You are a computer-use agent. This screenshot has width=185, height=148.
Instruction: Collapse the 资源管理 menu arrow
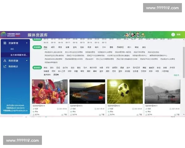[x=27, y=43]
